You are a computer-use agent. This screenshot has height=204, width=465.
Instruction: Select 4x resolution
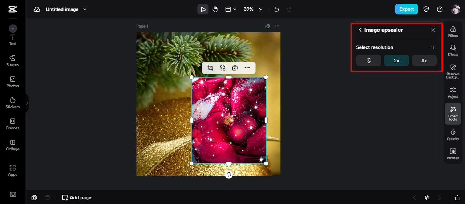tap(424, 61)
